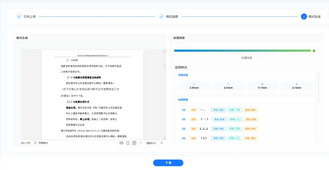This screenshot has width=329, height=170.
Task: Click the 右 3.18cm margin box
Action: 296,86
